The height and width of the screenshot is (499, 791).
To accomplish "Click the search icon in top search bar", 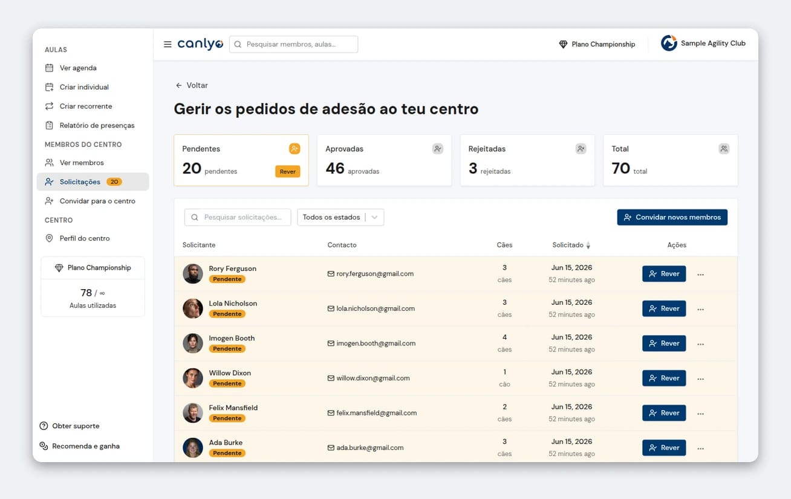I will [x=238, y=44].
